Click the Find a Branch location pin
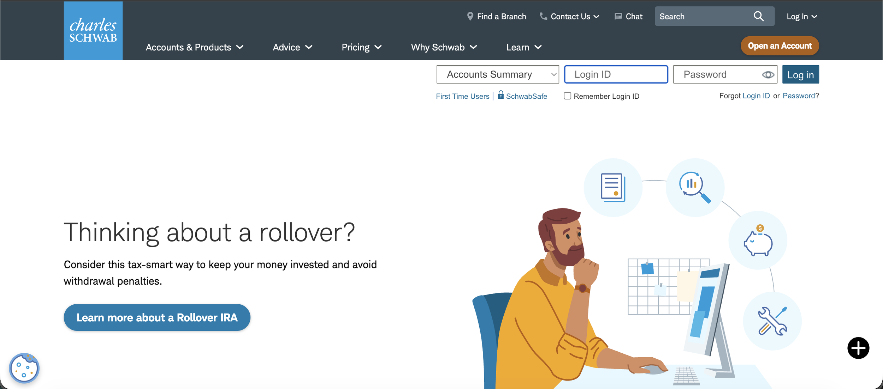The width and height of the screenshot is (883, 389). click(470, 16)
